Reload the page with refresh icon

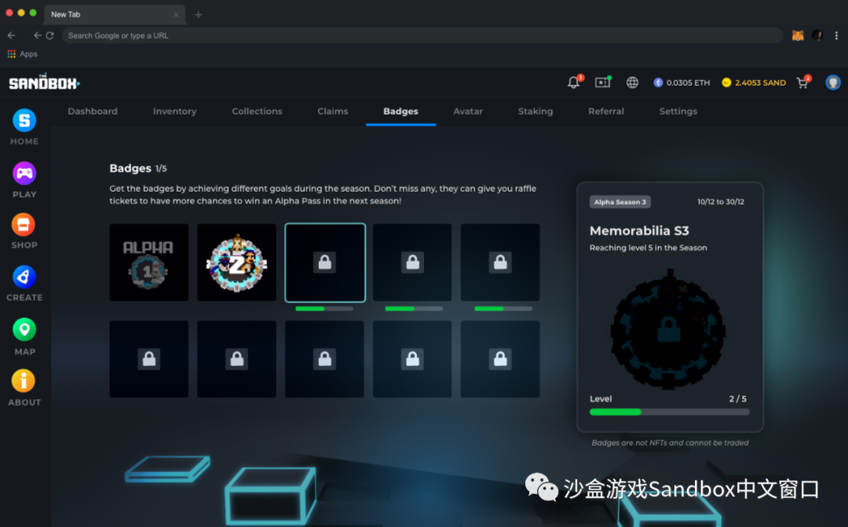coord(49,35)
